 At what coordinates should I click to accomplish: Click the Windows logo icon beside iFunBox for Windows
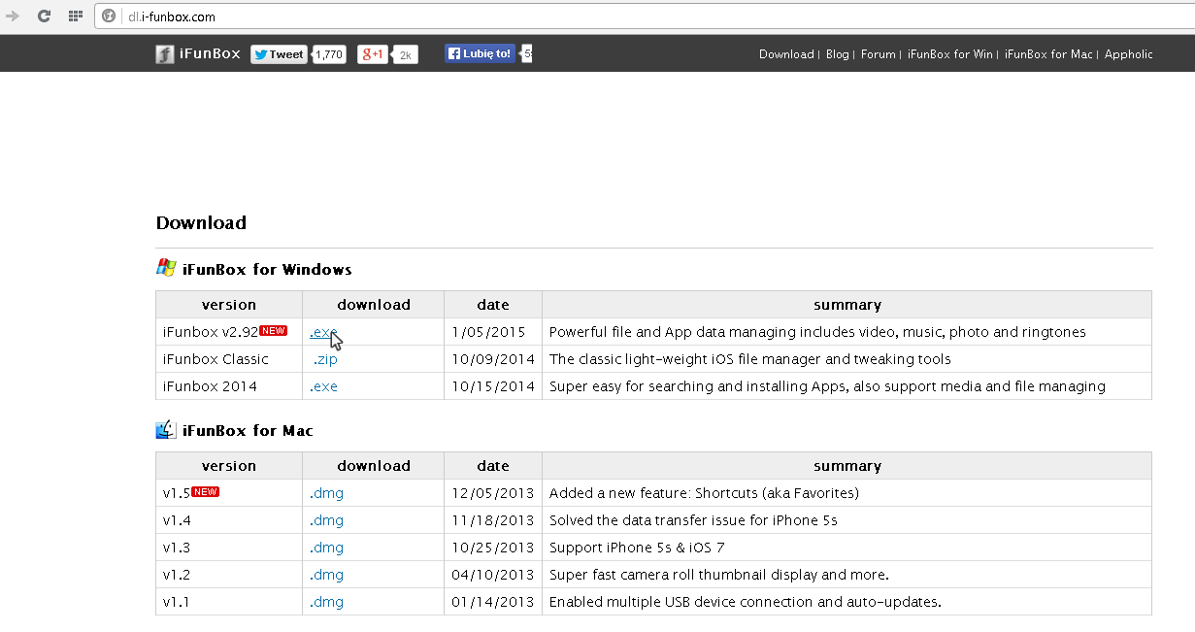click(x=166, y=269)
